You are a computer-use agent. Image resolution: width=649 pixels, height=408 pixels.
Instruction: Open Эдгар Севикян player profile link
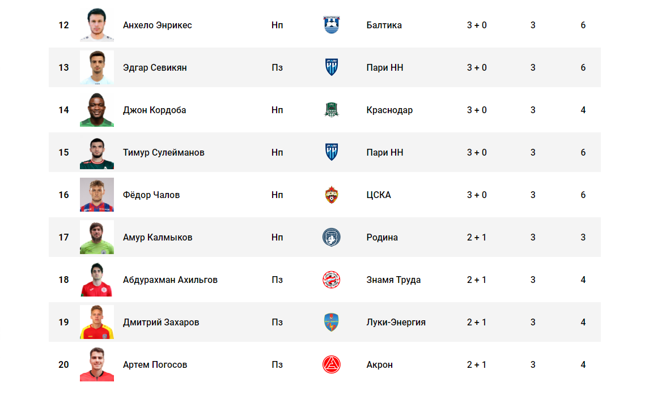coord(155,68)
